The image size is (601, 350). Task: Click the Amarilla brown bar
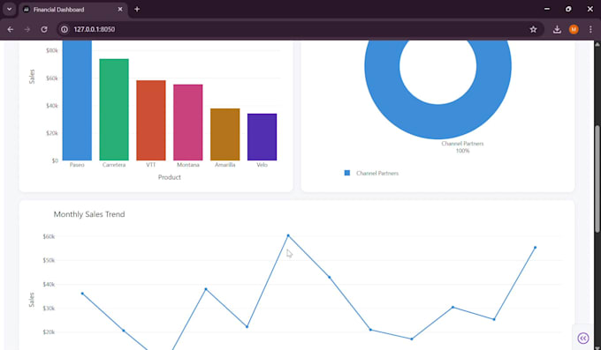click(x=225, y=134)
